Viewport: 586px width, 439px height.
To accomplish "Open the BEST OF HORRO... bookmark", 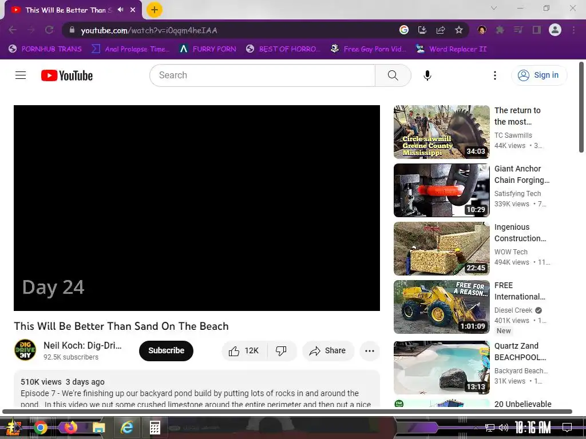I will pos(283,49).
